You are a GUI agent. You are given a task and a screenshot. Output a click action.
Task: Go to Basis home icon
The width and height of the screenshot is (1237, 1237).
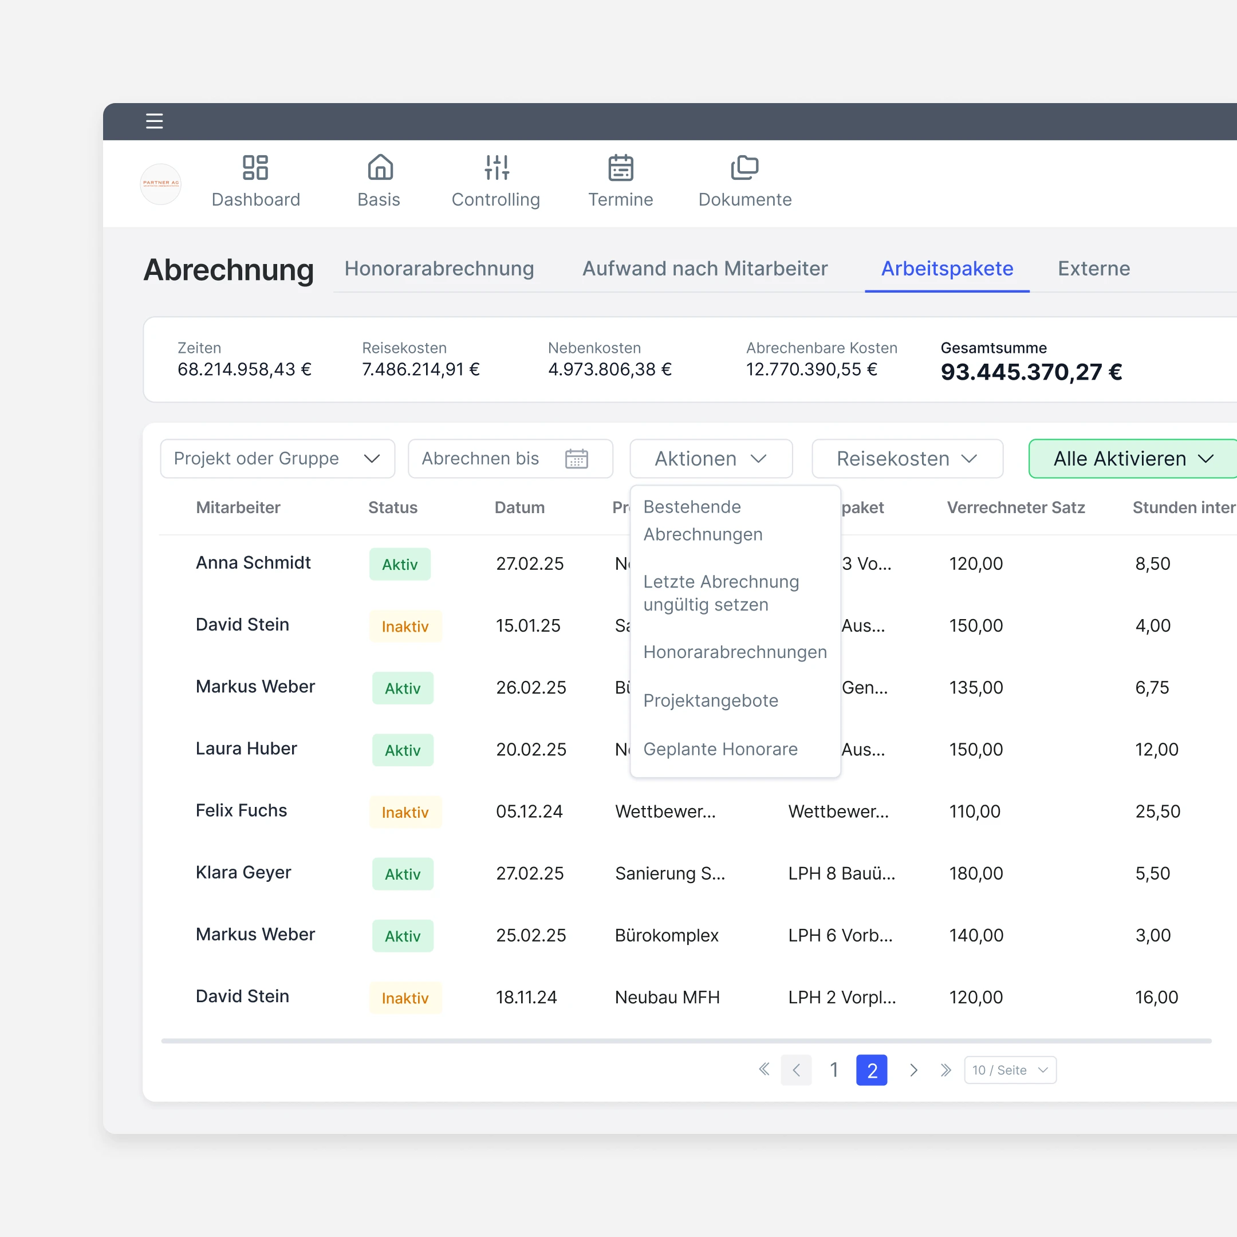coord(380,168)
